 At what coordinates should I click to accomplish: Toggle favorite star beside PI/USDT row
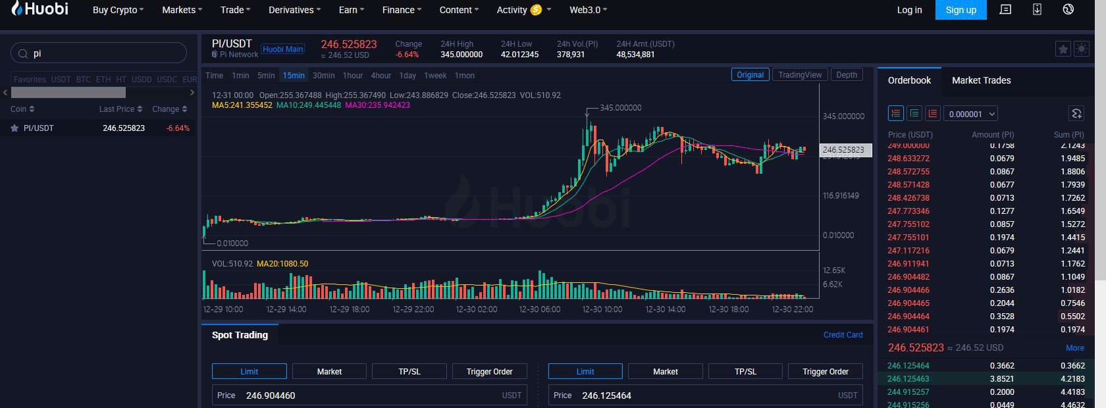point(14,128)
